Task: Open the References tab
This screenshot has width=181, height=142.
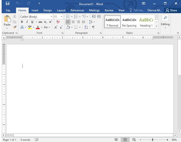Action: [x=77, y=10]
